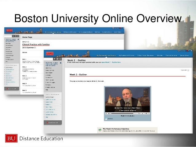The image size is (196, 147).
Task: Click the lecturer video frame
Action: click(x=127, y=99)
